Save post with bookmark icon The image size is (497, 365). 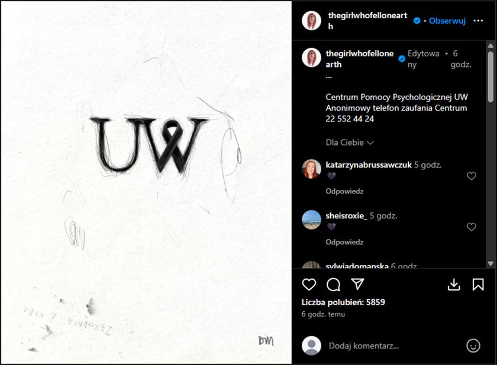pyautogui.click(x=478, y=284)
